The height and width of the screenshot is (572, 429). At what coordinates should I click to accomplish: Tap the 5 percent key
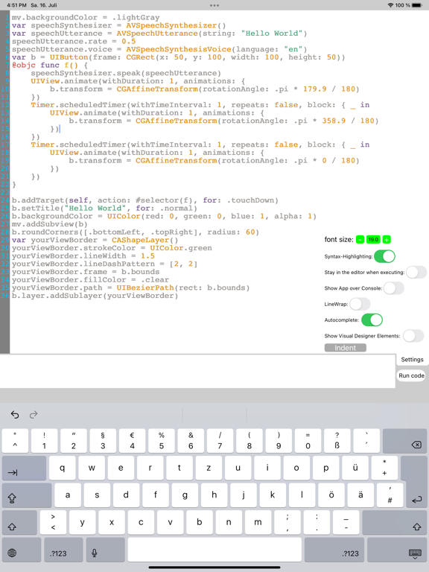[x=161, y=441]
